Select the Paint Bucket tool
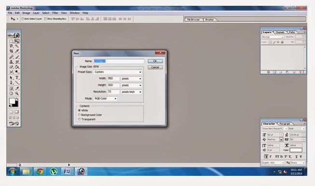 [x=17, y=67]
